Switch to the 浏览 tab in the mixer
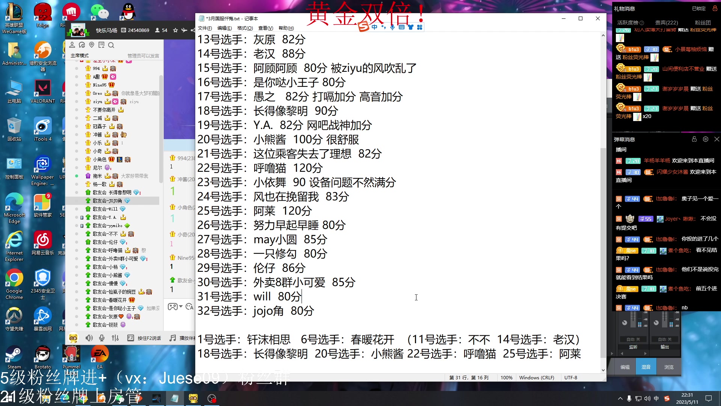The width and height of the screenshot is (721, 406). (669, 367)
